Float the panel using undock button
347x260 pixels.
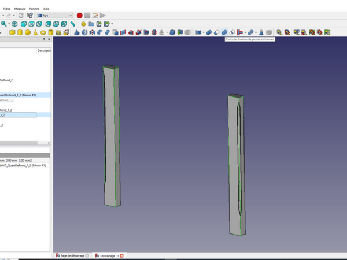tap(43, 40)
